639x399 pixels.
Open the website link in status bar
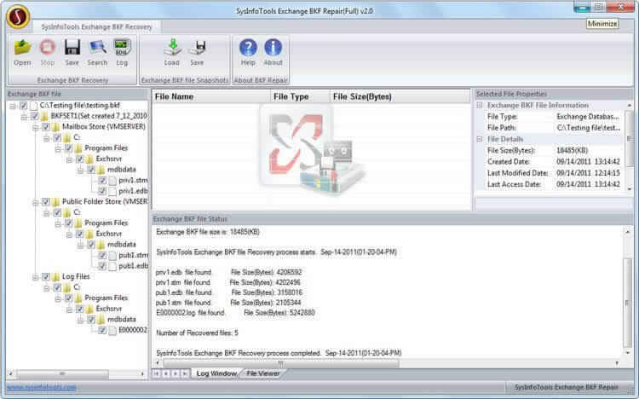click(x=42, y=387)
